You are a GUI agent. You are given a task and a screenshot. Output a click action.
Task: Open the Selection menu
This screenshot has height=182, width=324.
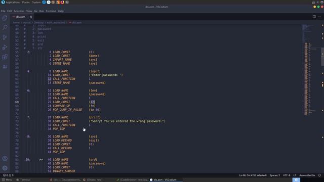click(x=19, y=11)
